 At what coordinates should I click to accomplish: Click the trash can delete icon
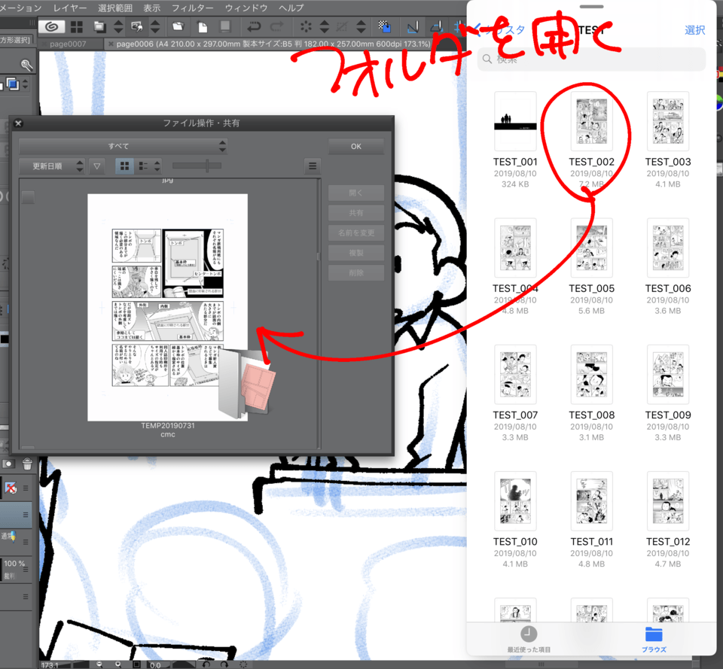point(28,464)
